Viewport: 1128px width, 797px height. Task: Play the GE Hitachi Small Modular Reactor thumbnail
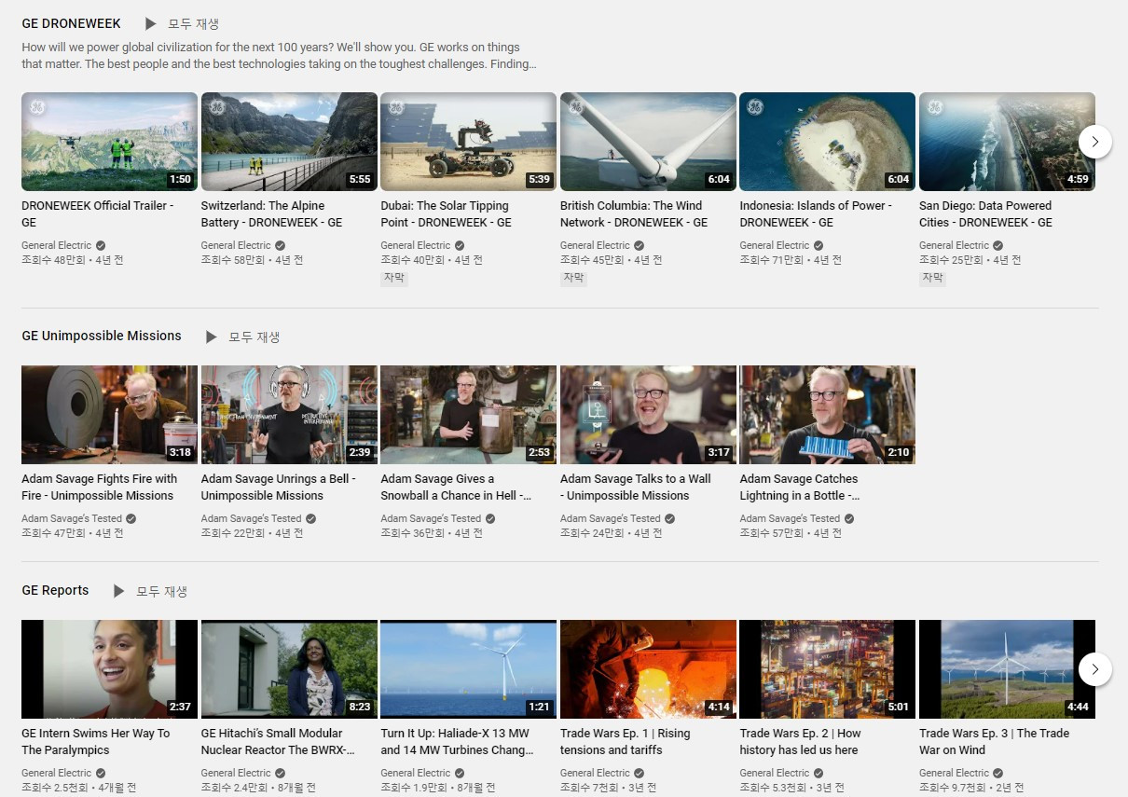pos(289,669)
